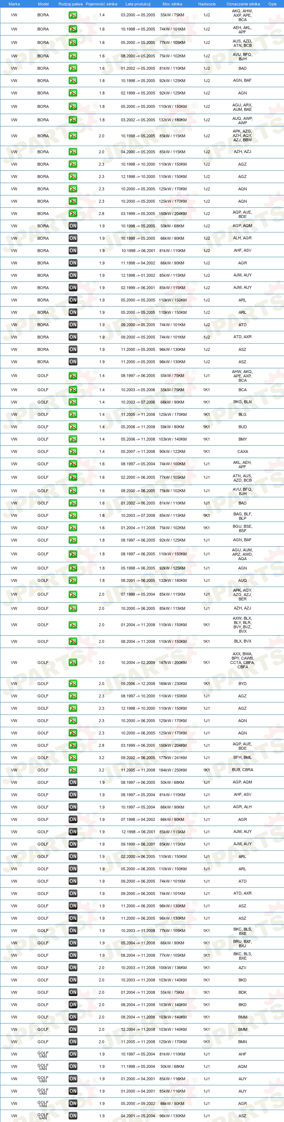Select petrol icon for GOLF BUB, CBRA

(73, 770)
